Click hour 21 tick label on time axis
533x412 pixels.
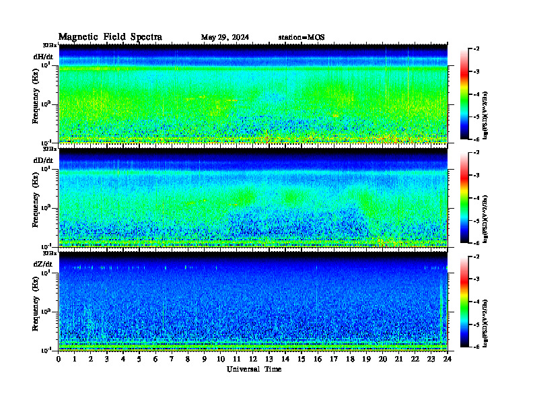coord(398,359)
